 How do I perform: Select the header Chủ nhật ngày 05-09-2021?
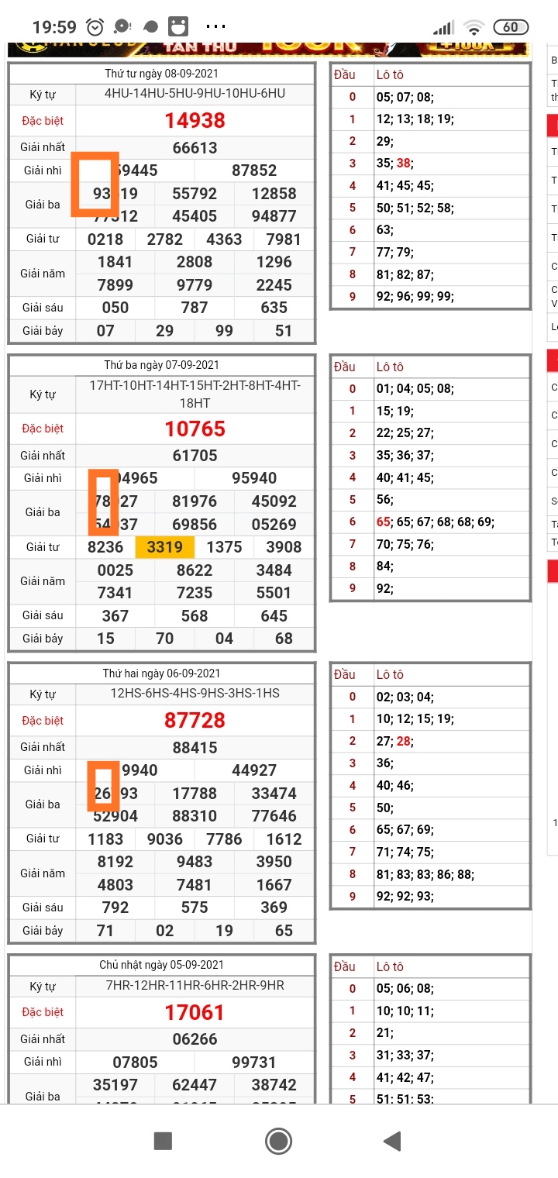coord(161,965)
